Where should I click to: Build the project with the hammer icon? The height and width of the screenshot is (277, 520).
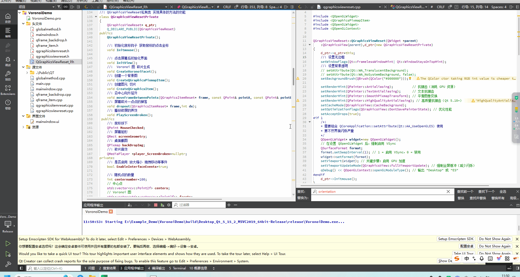pyautogui.click(x=8, y=264)
